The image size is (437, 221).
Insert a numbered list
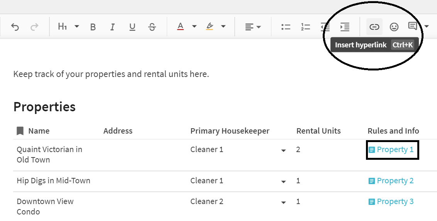coord(305,27)
